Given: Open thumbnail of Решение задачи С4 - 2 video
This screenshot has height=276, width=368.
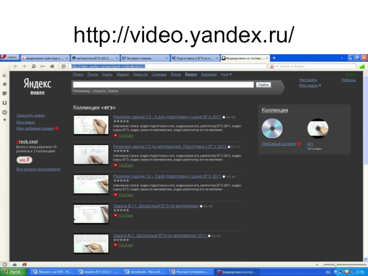Looking at the screenshot, I should 91,184.
